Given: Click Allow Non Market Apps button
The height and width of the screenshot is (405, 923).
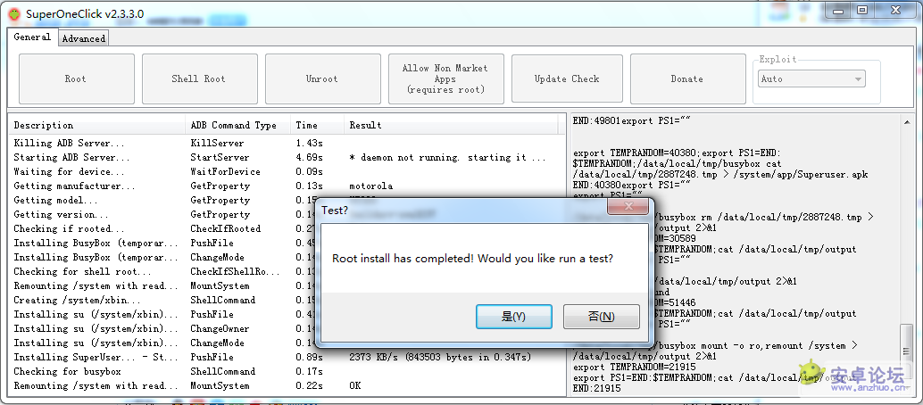Looking at the screenshot, I should point(445,79).
